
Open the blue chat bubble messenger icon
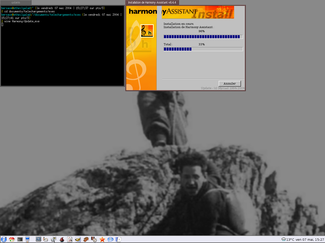click(110, 239)
